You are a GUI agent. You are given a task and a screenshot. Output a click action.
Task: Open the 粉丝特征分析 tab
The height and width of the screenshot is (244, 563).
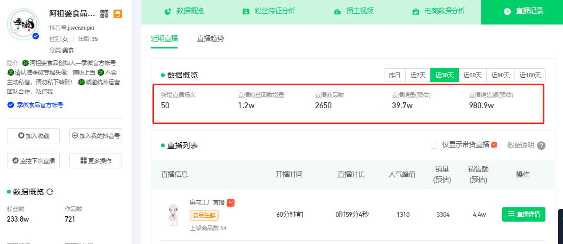(x=269, y=11)
